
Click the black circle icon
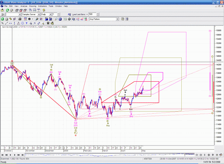29,19
